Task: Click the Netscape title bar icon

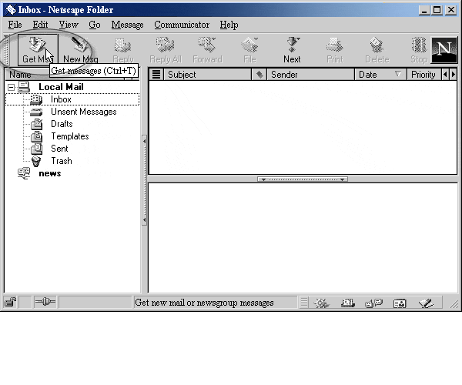Action: (11, 10)
